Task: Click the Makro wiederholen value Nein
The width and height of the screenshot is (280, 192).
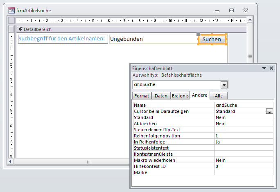Action: click(x=244, y=160)
